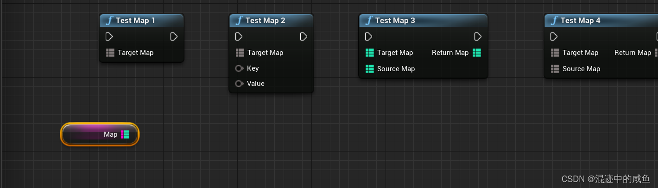658x188 pixels.
Task: Click Test Map 3 output execution pin
Action: [x=478, y=36]
